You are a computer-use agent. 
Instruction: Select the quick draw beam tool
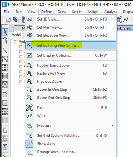point(5,59)
